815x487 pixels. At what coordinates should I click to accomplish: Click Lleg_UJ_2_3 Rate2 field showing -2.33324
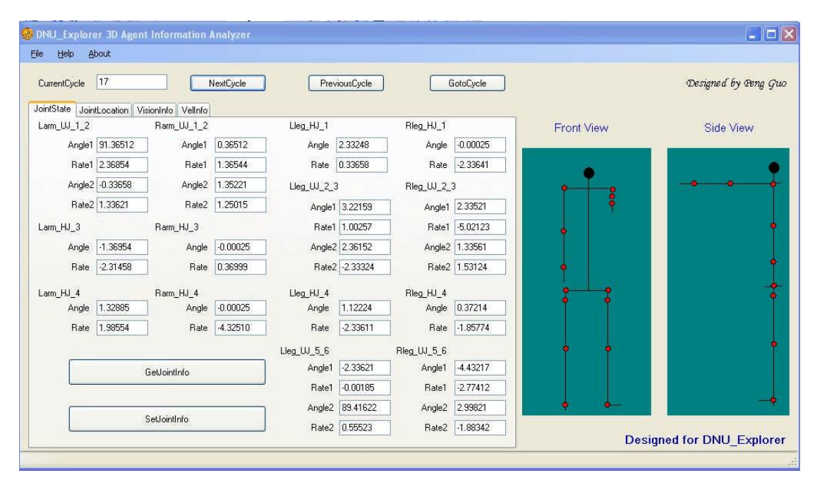[365, 267]
